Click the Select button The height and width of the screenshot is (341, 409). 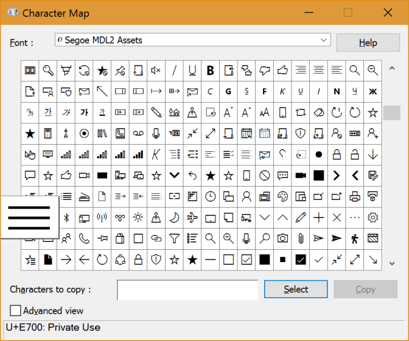coord(296,289)
